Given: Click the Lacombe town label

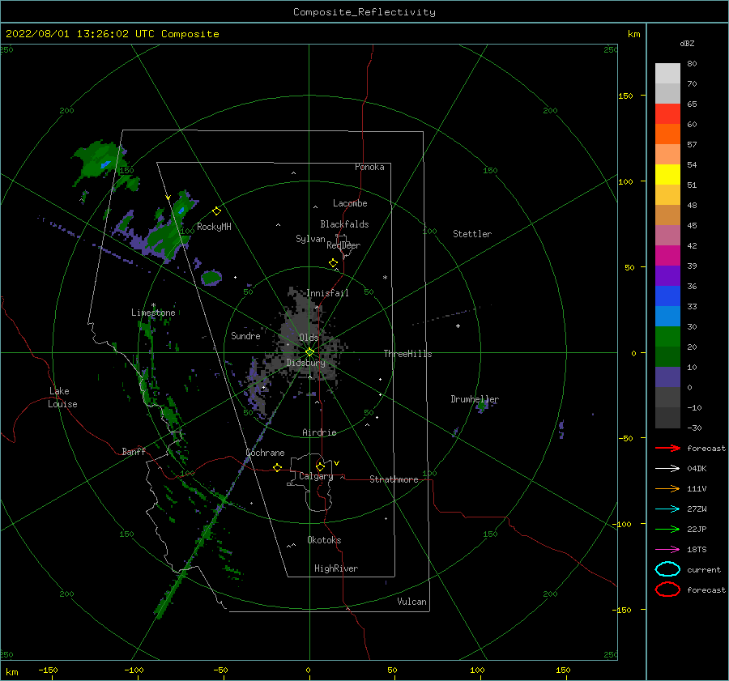Looking at the screenshot, I should tap(350, 203).
